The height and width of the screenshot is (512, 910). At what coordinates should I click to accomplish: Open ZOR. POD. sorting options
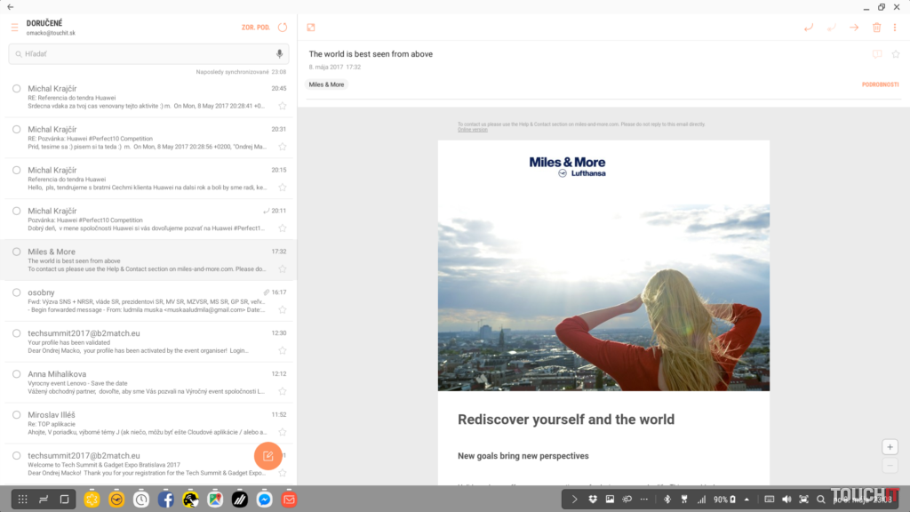[256, 28]
